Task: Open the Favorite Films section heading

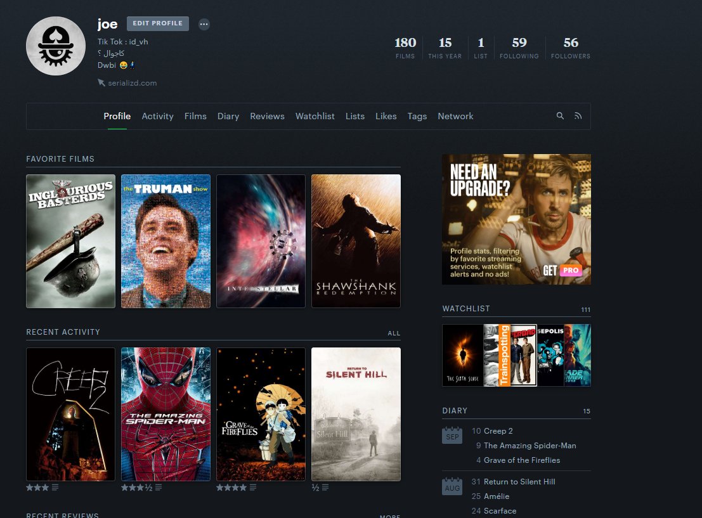Action: pyautogui.click(x=60, y=159)
